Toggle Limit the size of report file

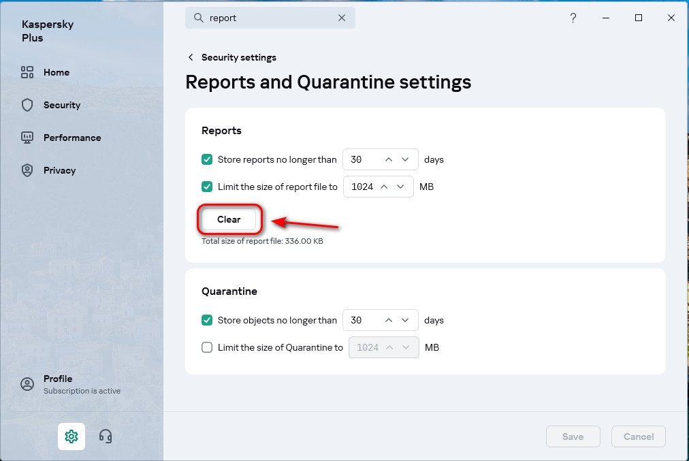point(207,187)
